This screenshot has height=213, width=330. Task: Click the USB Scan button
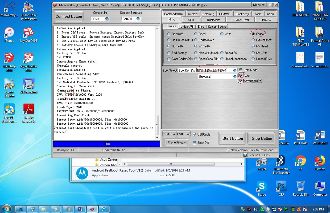(184, 134)
